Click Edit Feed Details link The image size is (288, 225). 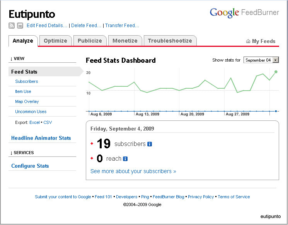click(47, 26)
